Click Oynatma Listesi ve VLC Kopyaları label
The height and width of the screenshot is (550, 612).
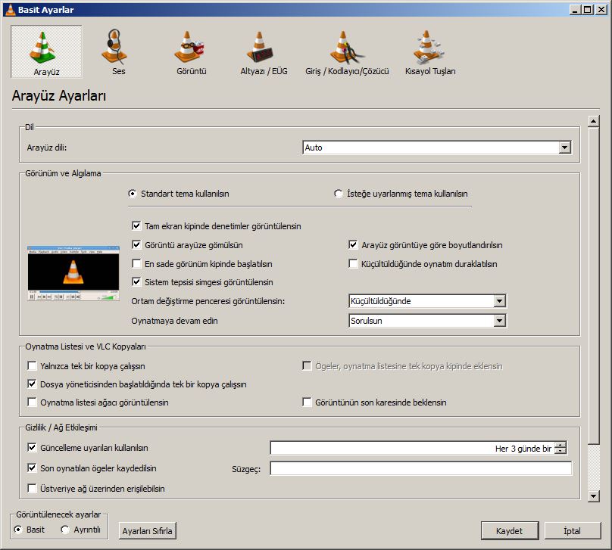coord(86,346)
